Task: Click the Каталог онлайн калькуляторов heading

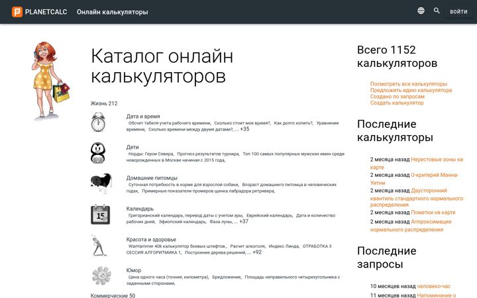Action: tap(162, 66)
